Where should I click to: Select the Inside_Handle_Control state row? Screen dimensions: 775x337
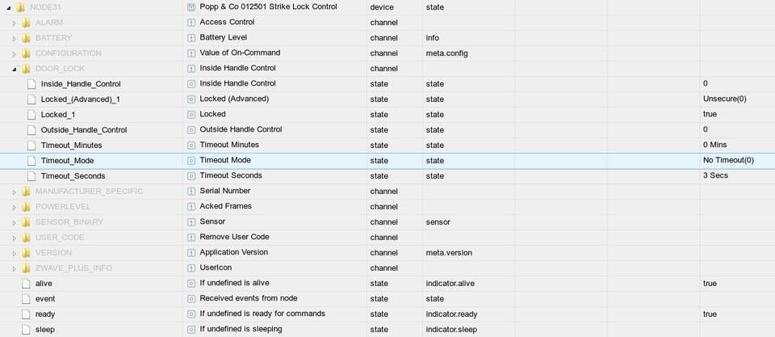(x=81, y=84)
